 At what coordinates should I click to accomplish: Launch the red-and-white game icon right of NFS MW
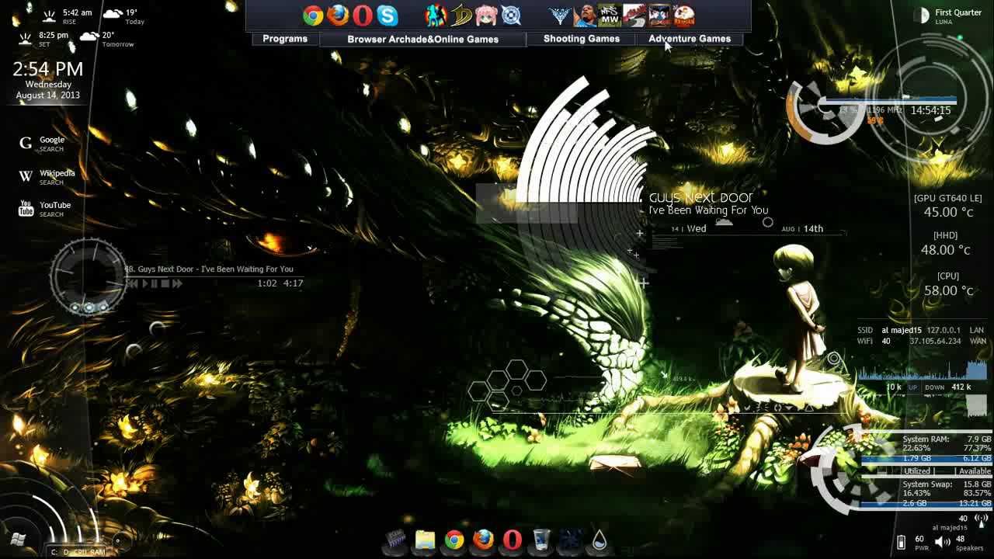tap(634, 16)
